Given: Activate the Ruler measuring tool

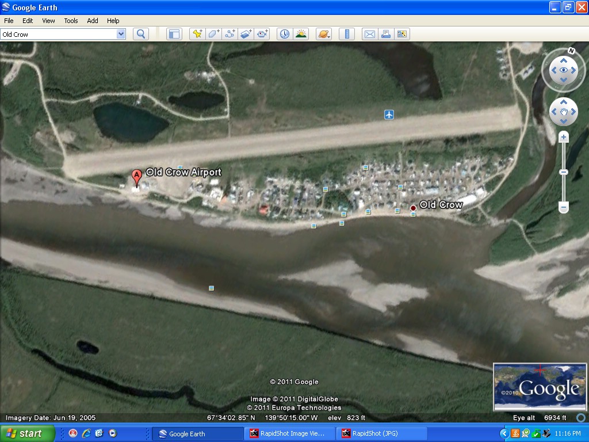Looking at the screenshot, I should coord(347,34).
